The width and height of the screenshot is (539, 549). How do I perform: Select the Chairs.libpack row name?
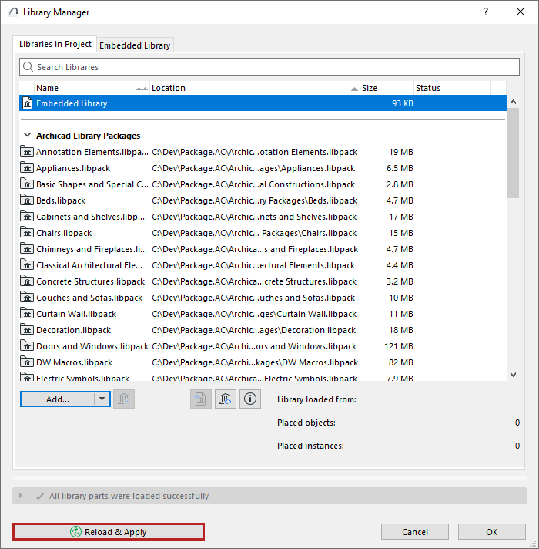click(x=64, y=233)
